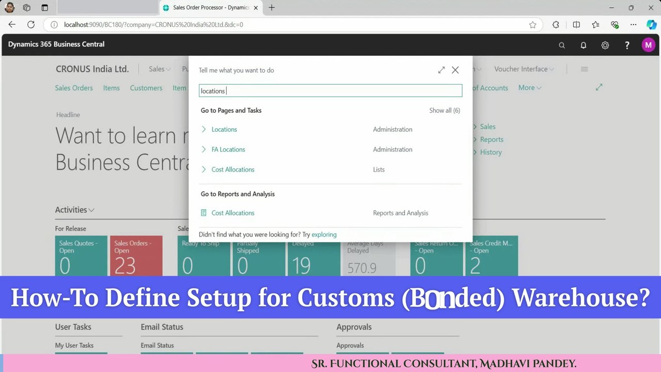Screen dimensions: 661x372
Task: Click the Tell Me search input field
Action: (x=330, y=91)
